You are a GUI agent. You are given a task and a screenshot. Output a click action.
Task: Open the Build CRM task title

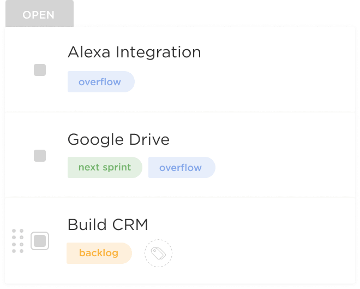107,225
